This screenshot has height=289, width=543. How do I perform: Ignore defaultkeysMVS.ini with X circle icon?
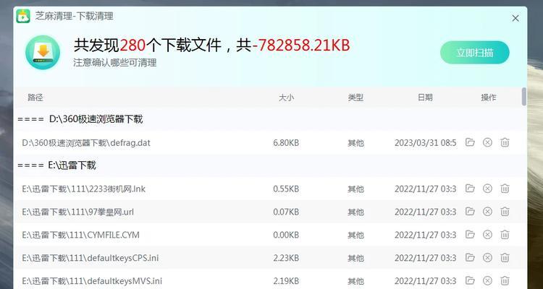(x=487, y=280)
